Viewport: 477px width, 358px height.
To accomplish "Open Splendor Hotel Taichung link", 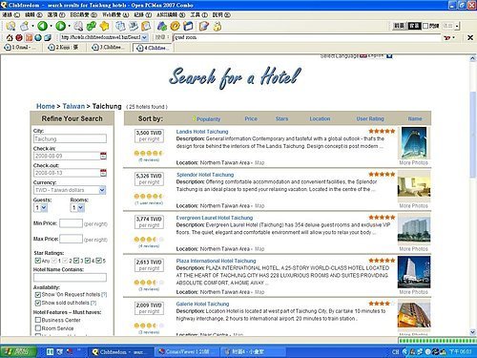I will 205,175.
